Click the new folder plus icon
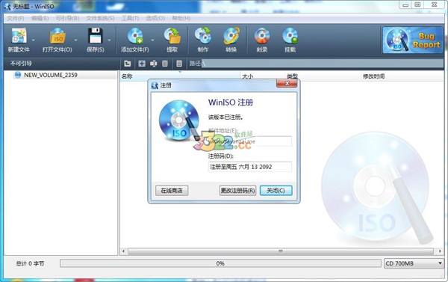Viewport: 448px width, 282px height. (142, 64)
